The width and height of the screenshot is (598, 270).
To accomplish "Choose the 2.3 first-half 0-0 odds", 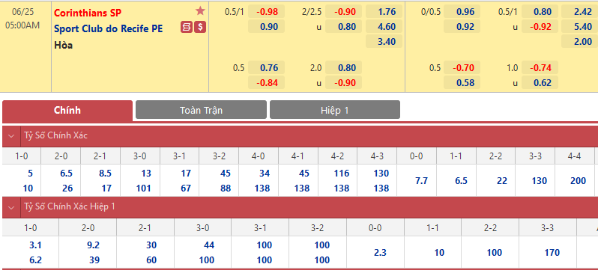I will (x=380, y=253).
